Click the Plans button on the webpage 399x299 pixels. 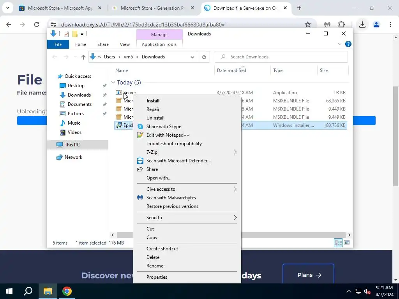coord(308,275)
